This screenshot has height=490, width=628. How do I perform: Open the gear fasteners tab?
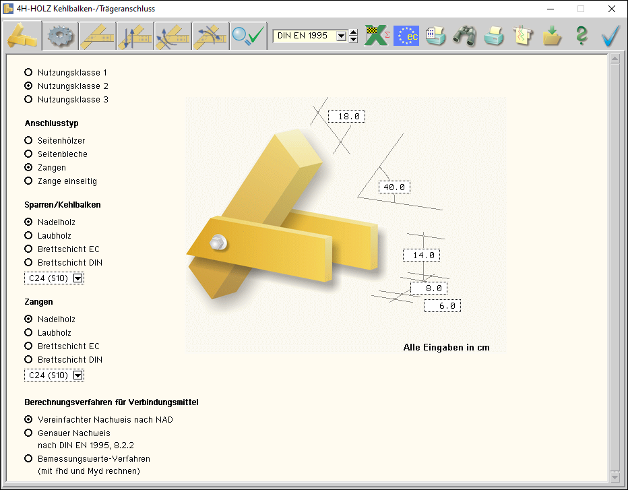point(60,36)
